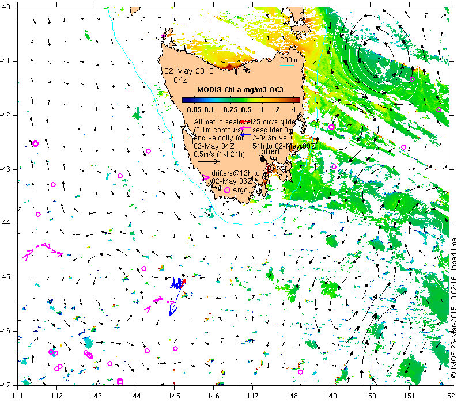This screenshot has height=403, width=461.
Task: Click the cyan 200m isobath legend line
Action: tap(287, 65)
